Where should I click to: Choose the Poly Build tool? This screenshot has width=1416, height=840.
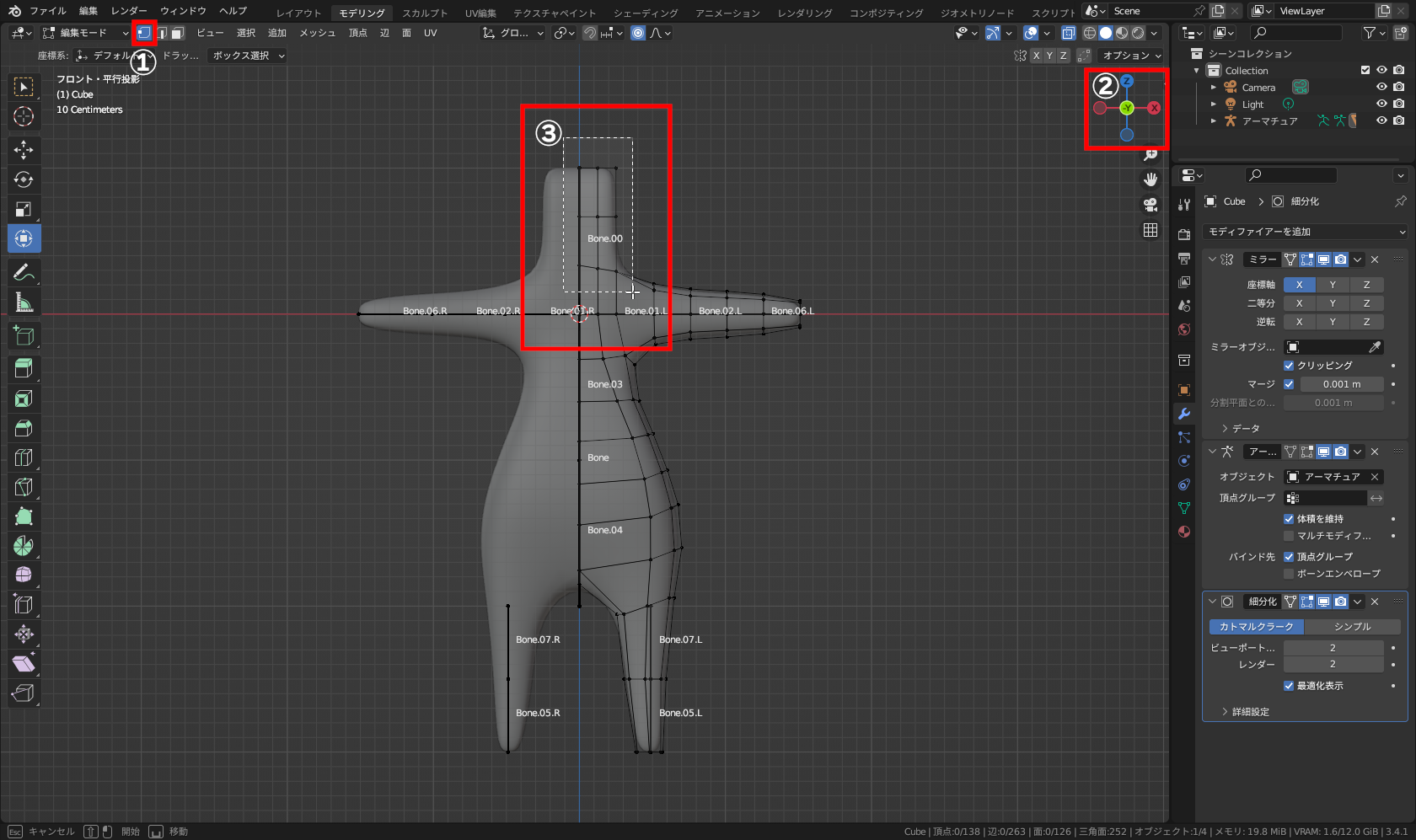[x=24, y=516]
